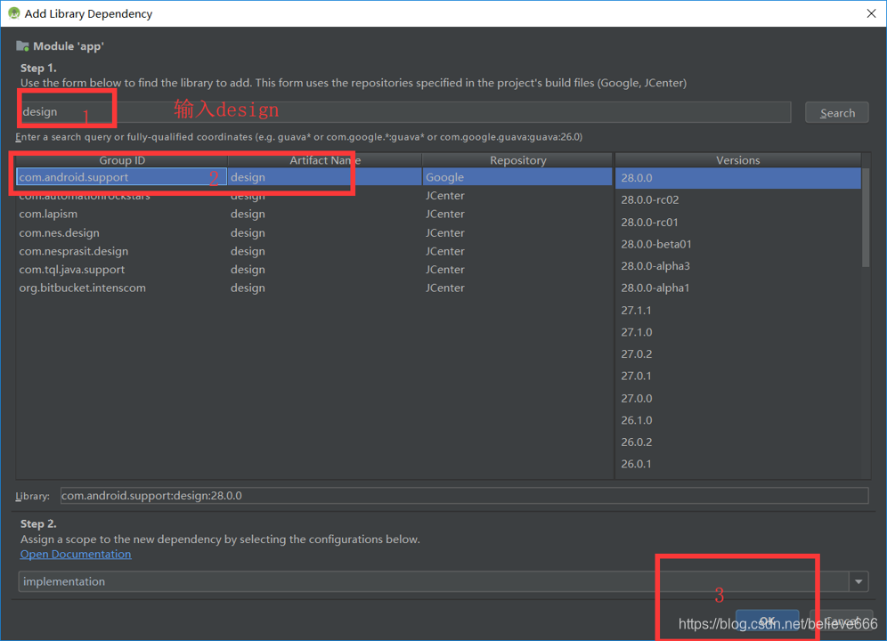Select the com.nesprasit.design row
The image size is (887, 641).
point(314,251)
